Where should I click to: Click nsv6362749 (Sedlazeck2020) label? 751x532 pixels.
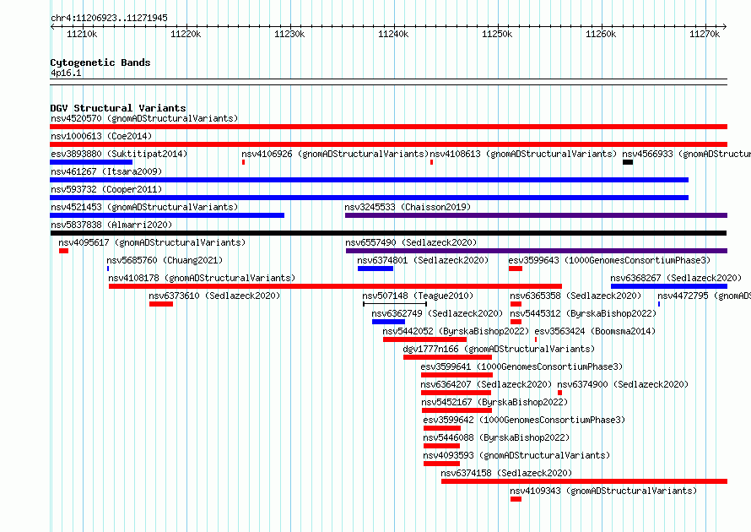coord(437,313)
